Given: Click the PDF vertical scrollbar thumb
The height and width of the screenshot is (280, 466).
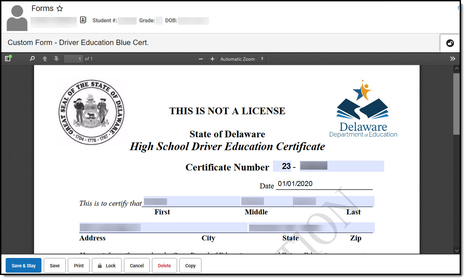Looking at the screenshot, I should pyautogui.click(x=457, y=104).
